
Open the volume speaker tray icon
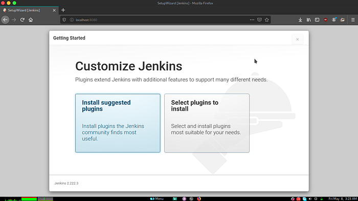tap(310, 199)
